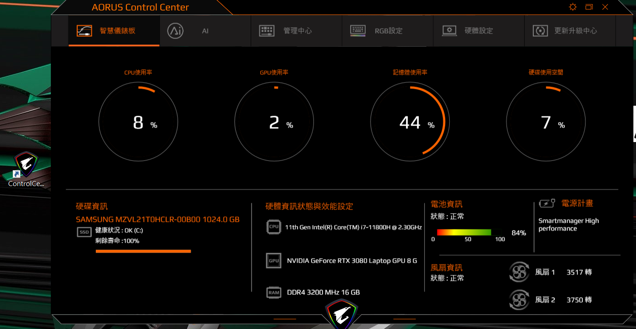Click the 84% battery percentage value
This screenshot has width=636, height=329.
(519, 233)
